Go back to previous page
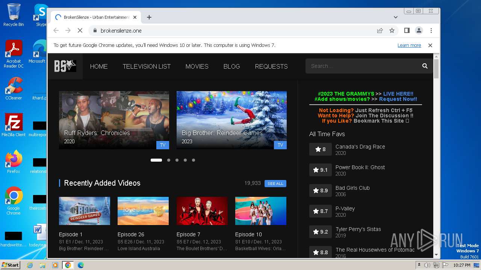481x270 pixels. [x=56, y=31]
